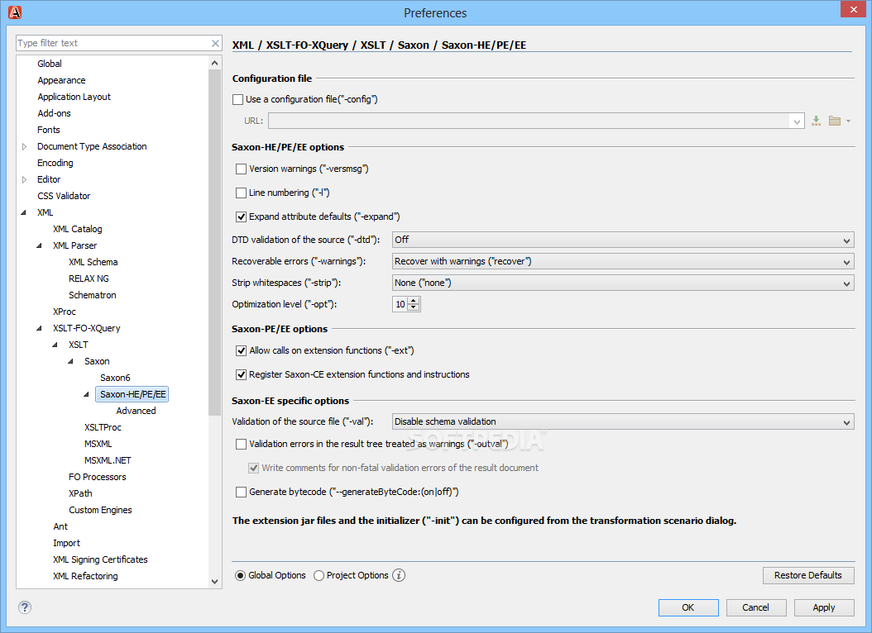
Task: Collapse the Saxon-HE/PE/EE node
Action: (86, 394)
